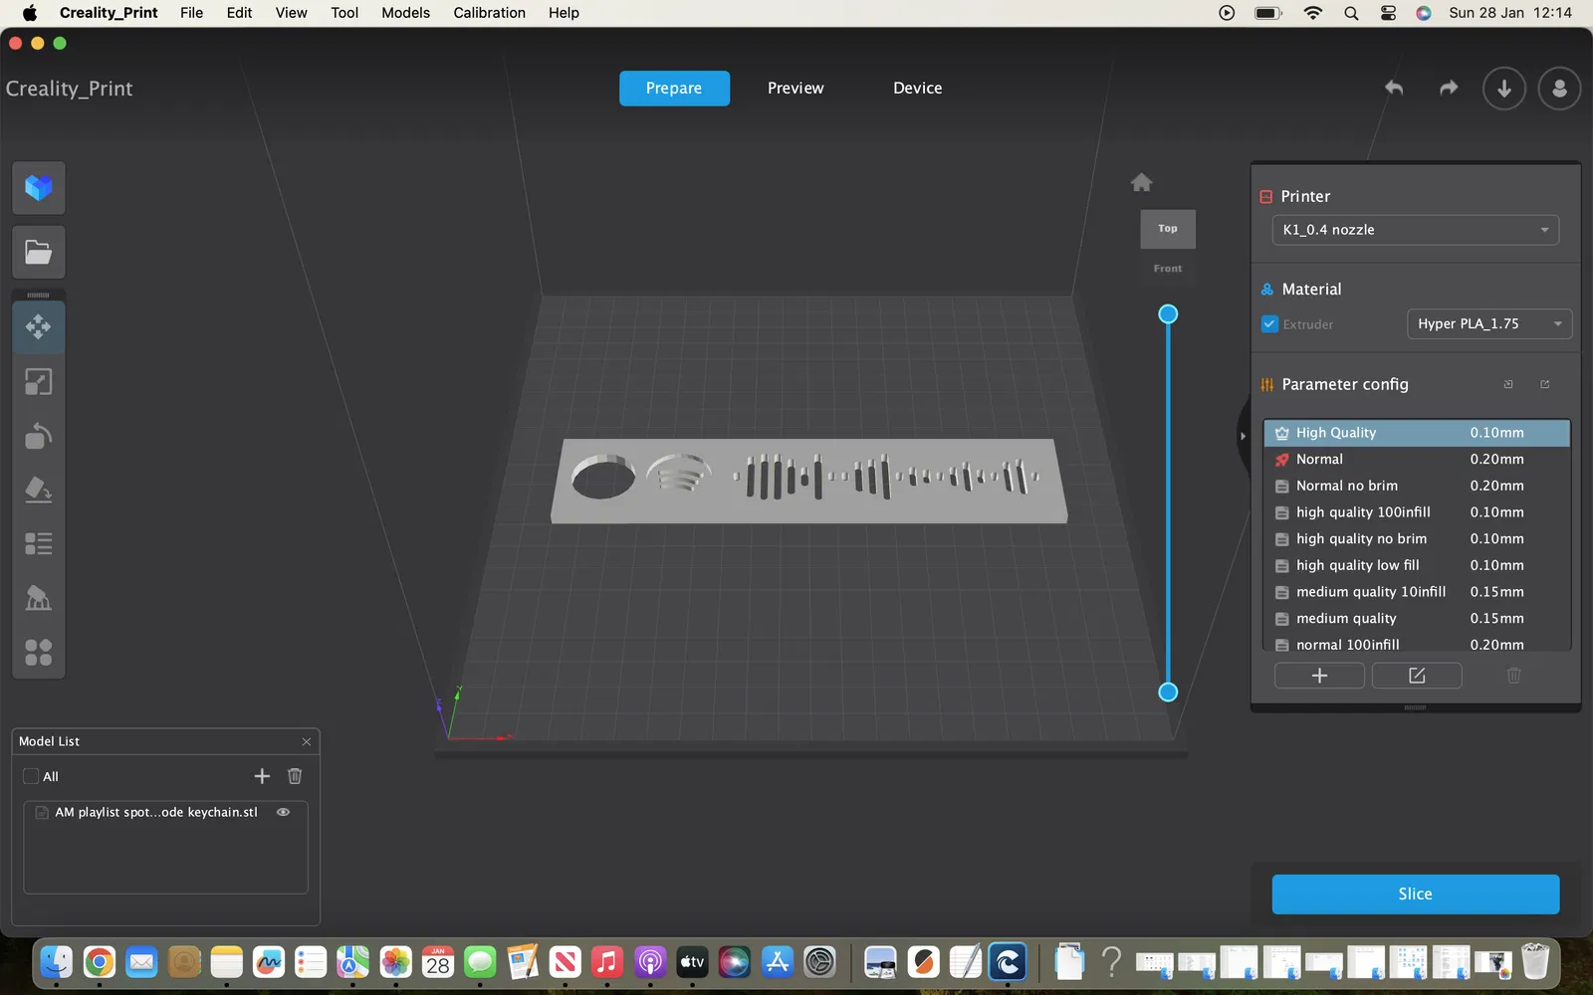1593x995 pixels.
Task: Delete parameter profile trash icon
Action: point(1514,676)
